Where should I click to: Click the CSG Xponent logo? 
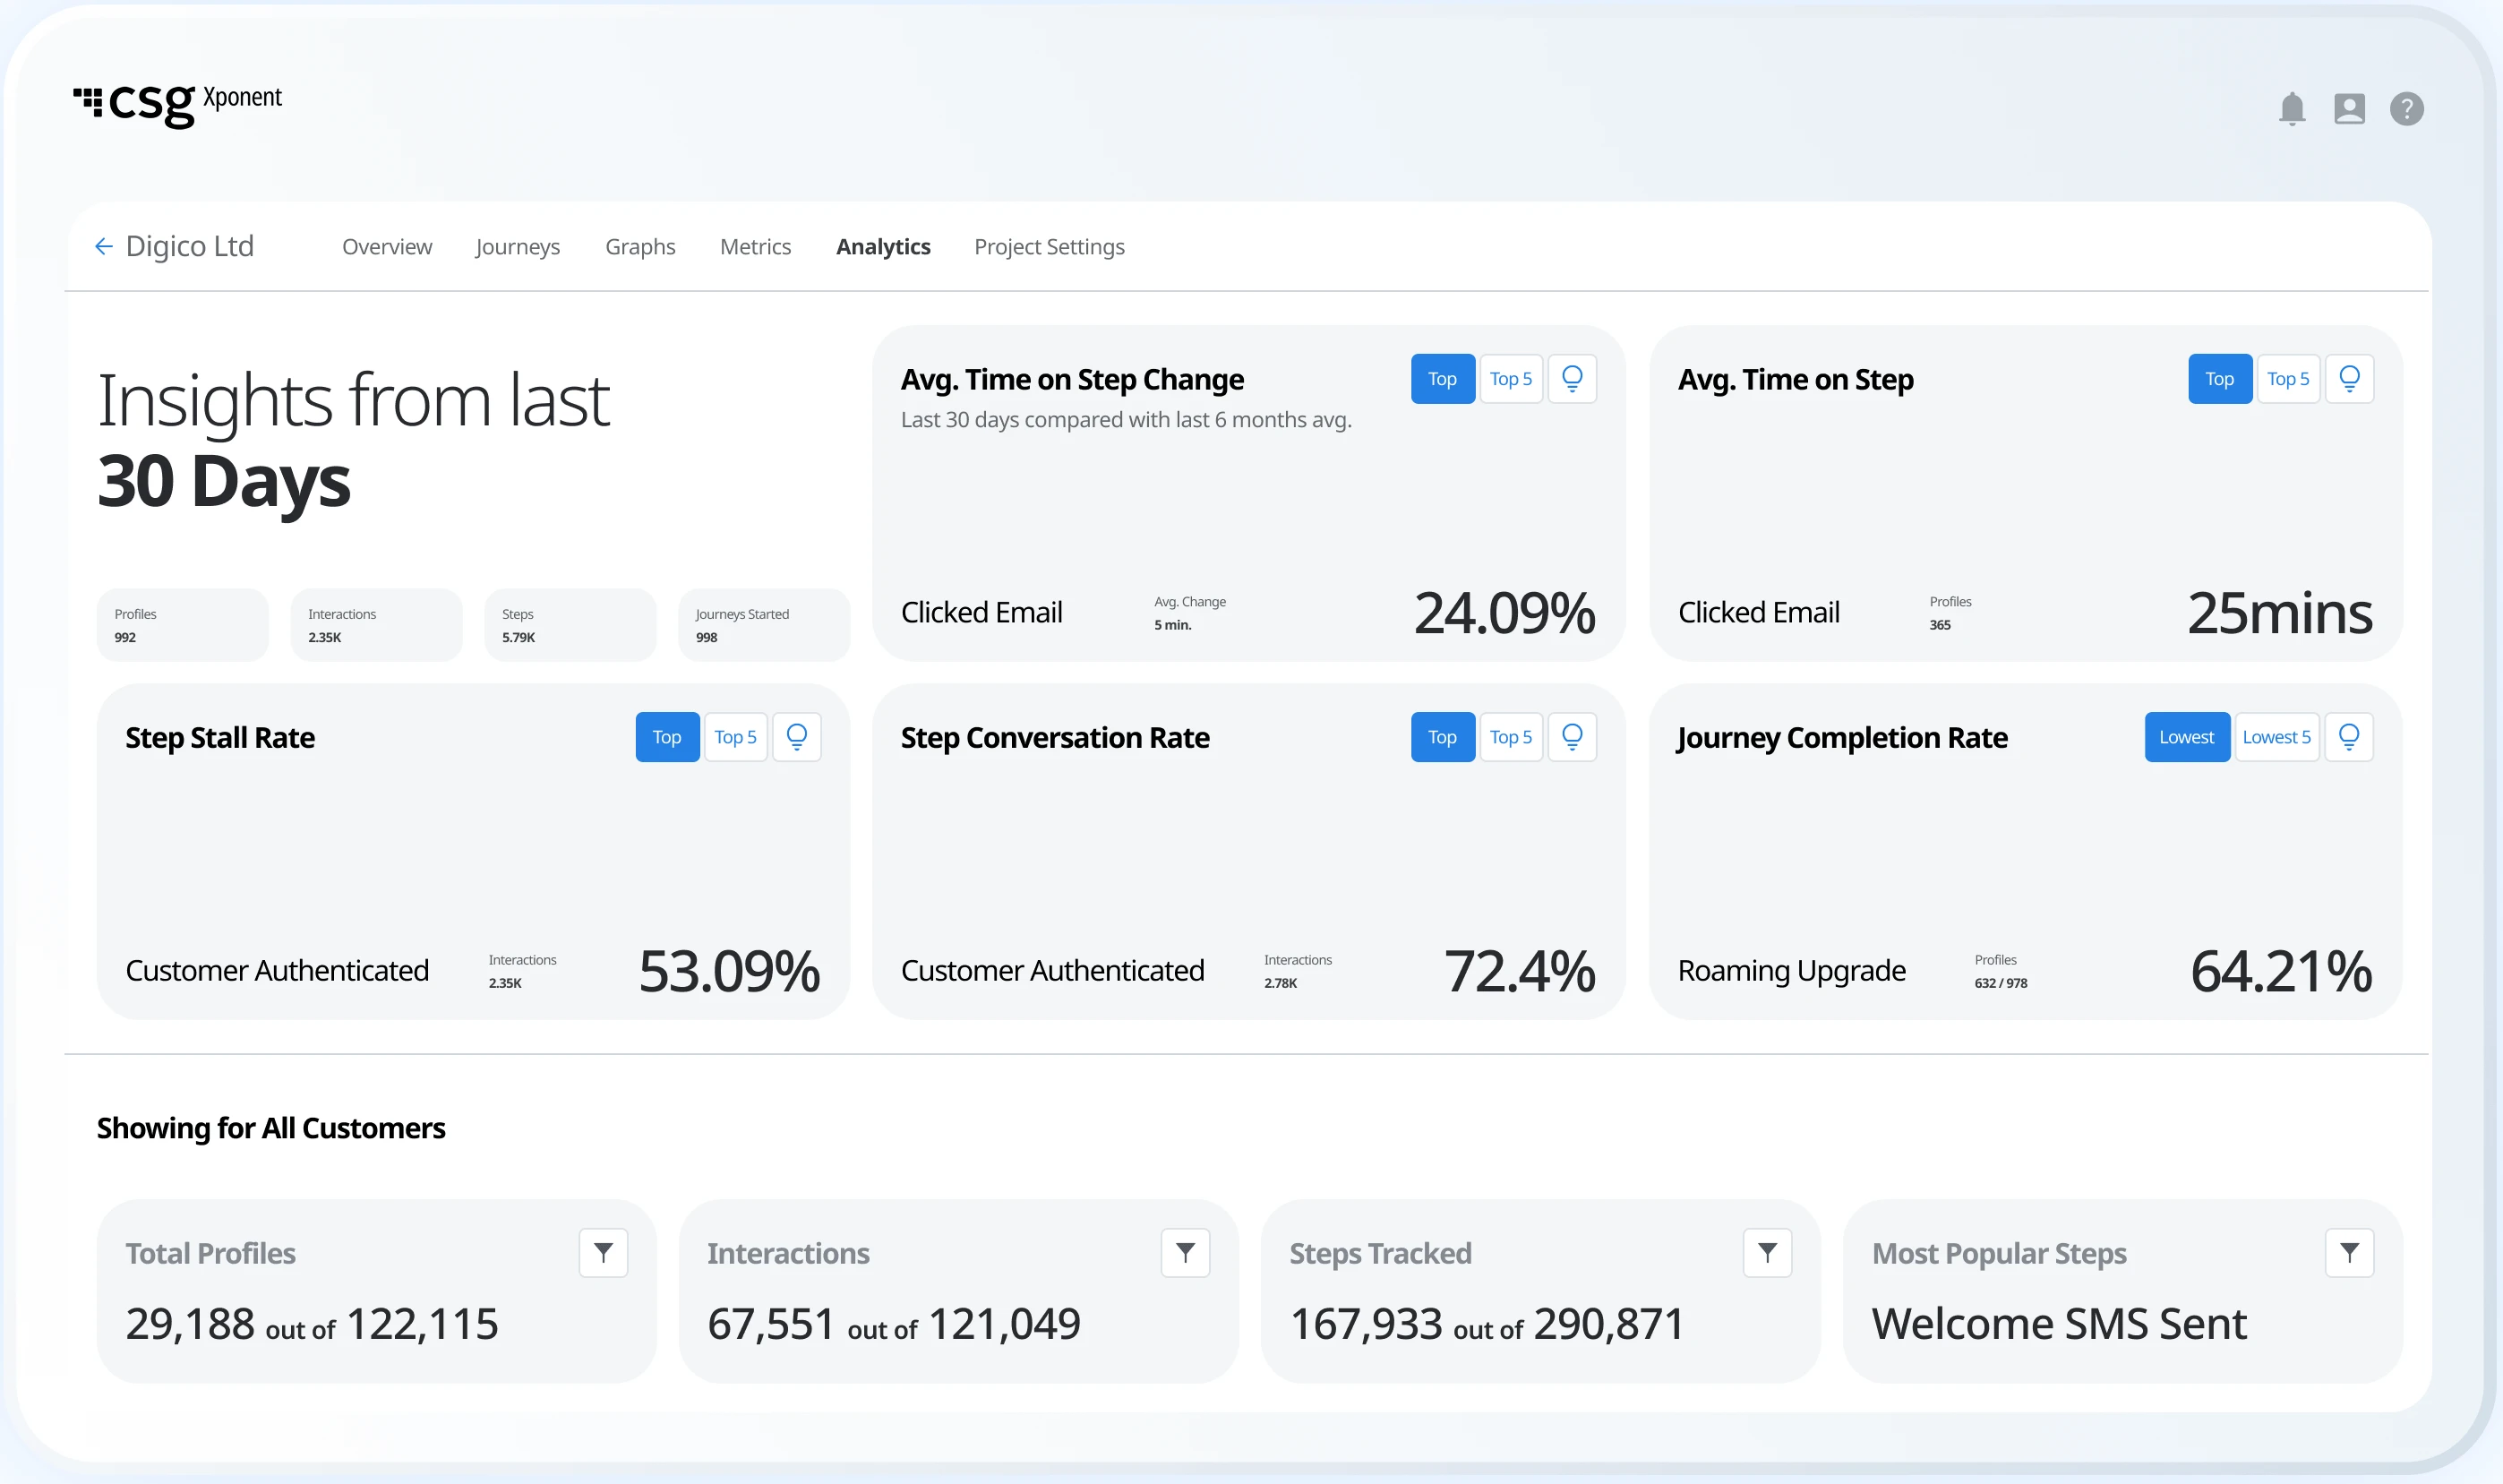(178, 104)
